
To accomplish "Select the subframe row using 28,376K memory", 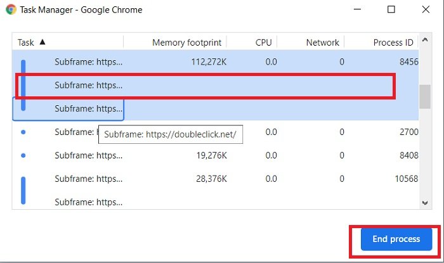I will click(190, 179).
